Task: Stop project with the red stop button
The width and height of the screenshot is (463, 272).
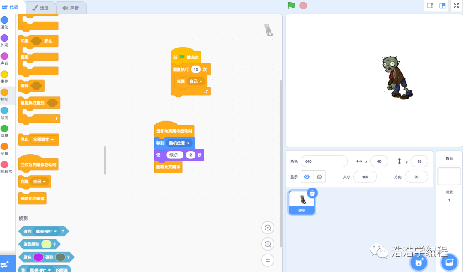Action: tap(303, 5)
